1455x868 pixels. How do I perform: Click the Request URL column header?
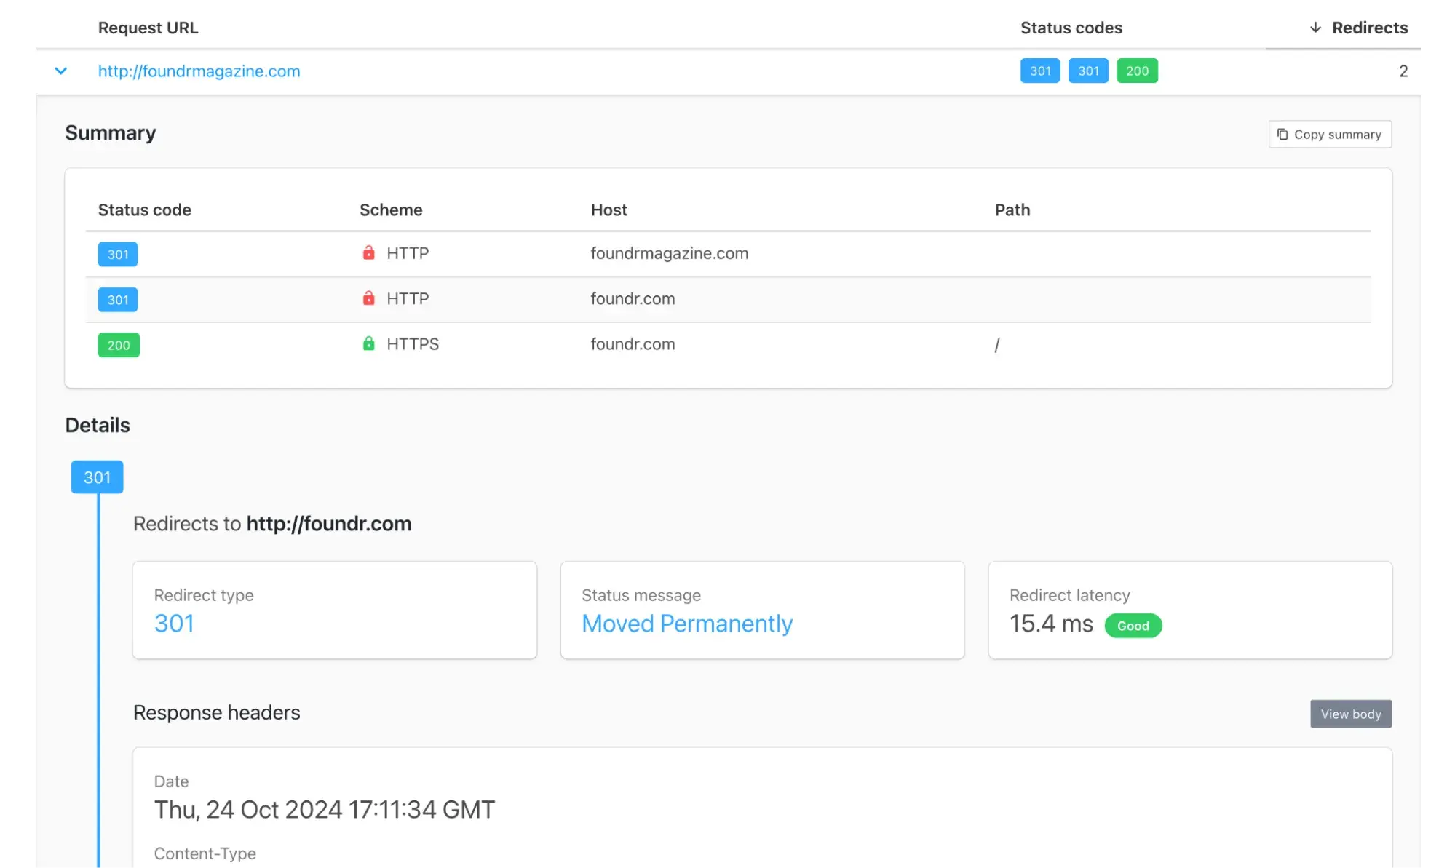coord(148,28)
